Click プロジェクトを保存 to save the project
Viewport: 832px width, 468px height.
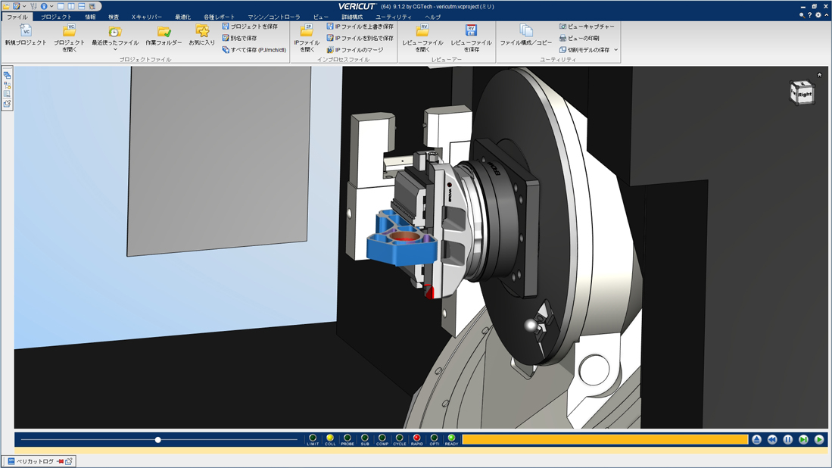(250, 27)
